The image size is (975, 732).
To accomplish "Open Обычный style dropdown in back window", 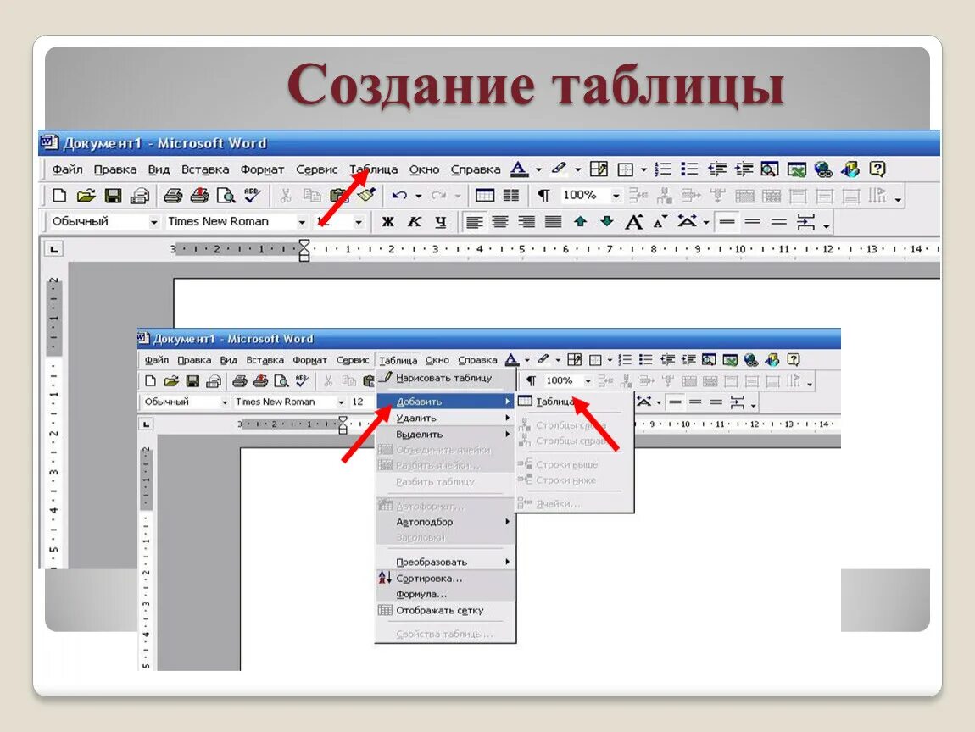I will [x=153, y=222].
